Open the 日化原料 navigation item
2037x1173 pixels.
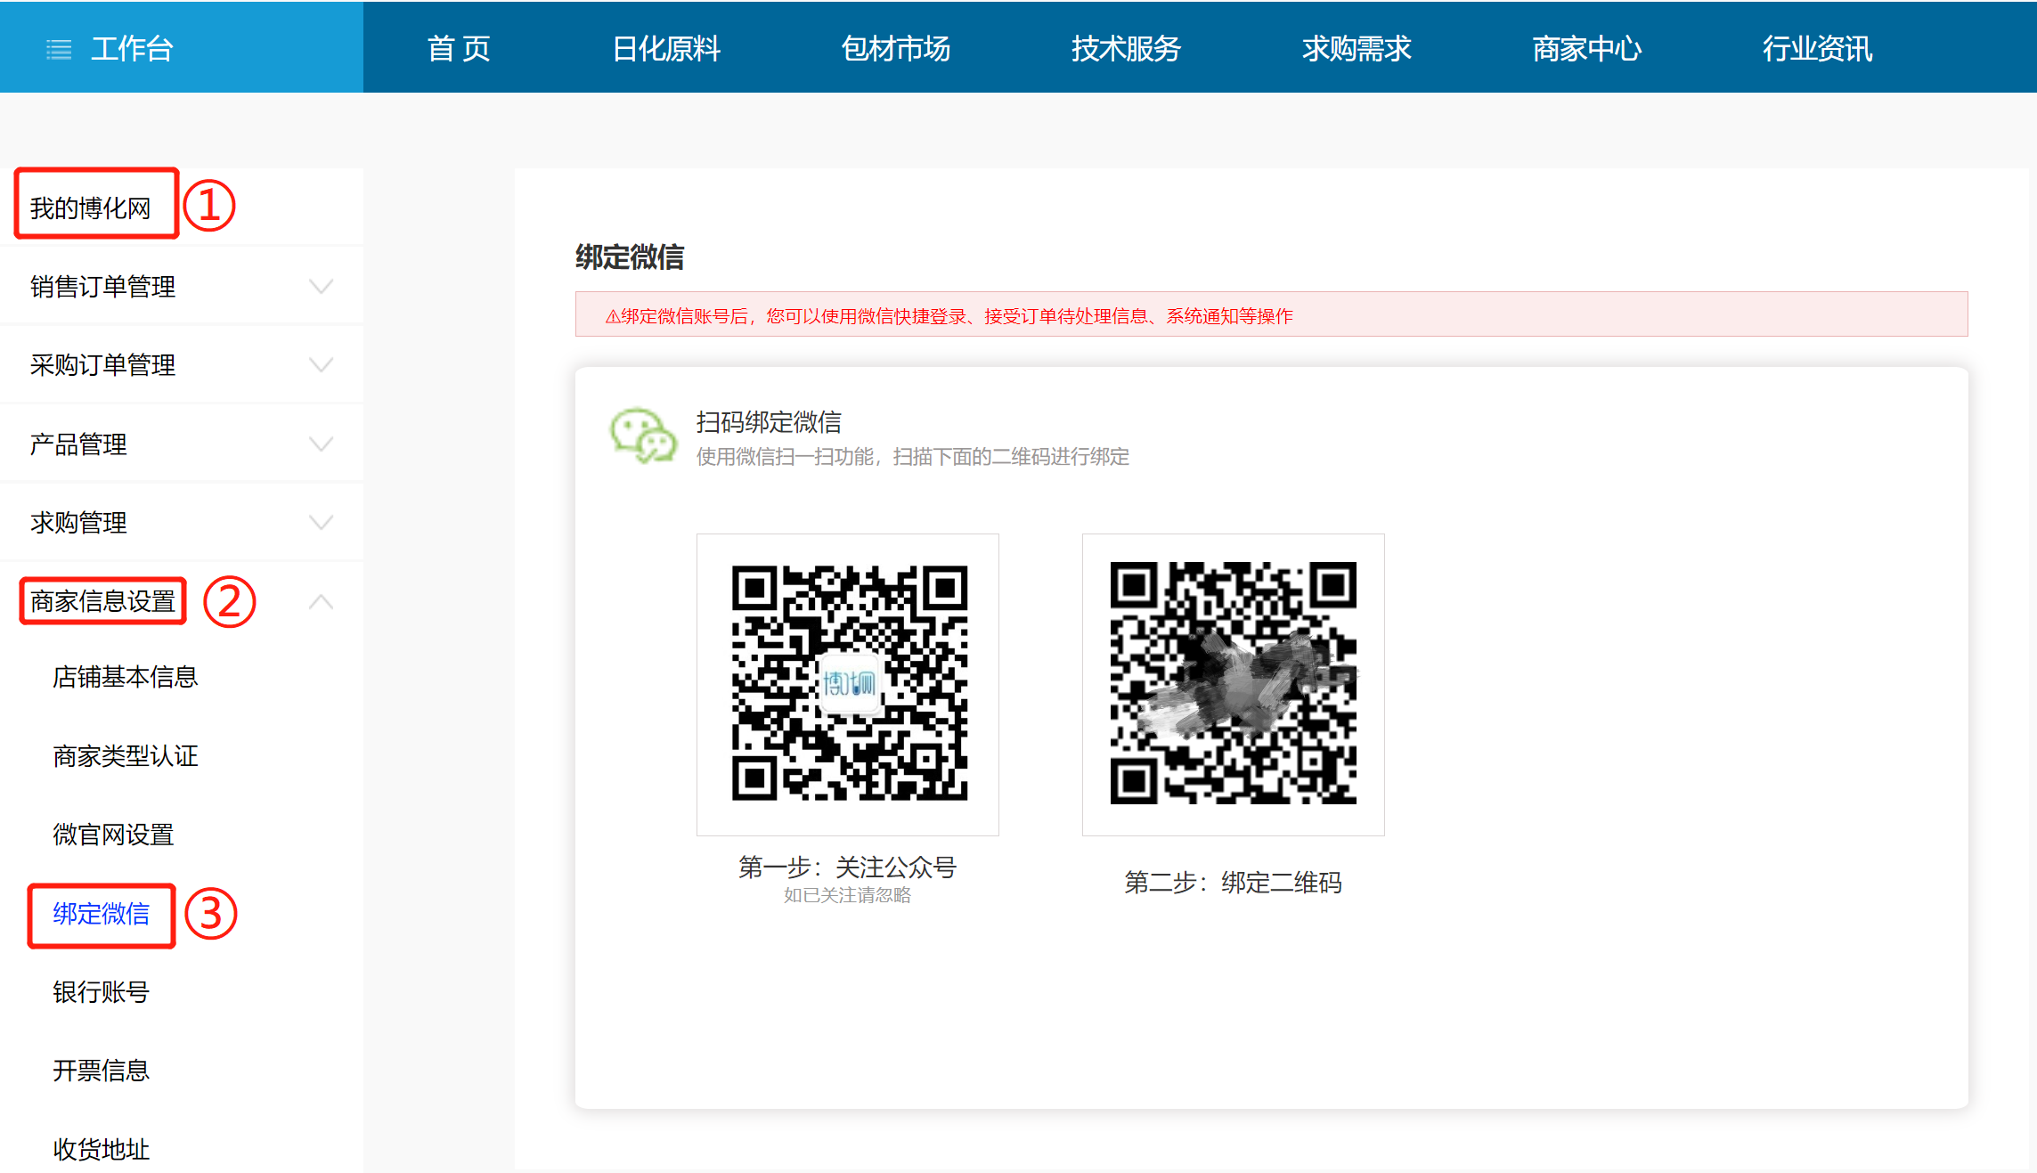click(666, 48)
